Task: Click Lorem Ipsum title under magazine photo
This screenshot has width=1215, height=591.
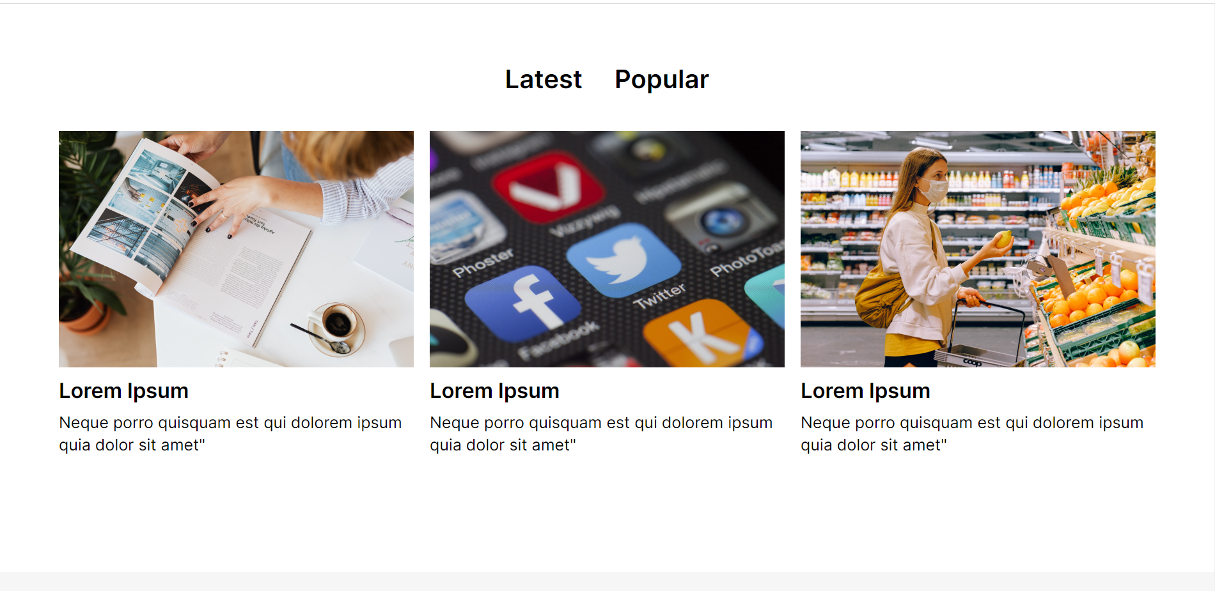Action: click(123, 391)
